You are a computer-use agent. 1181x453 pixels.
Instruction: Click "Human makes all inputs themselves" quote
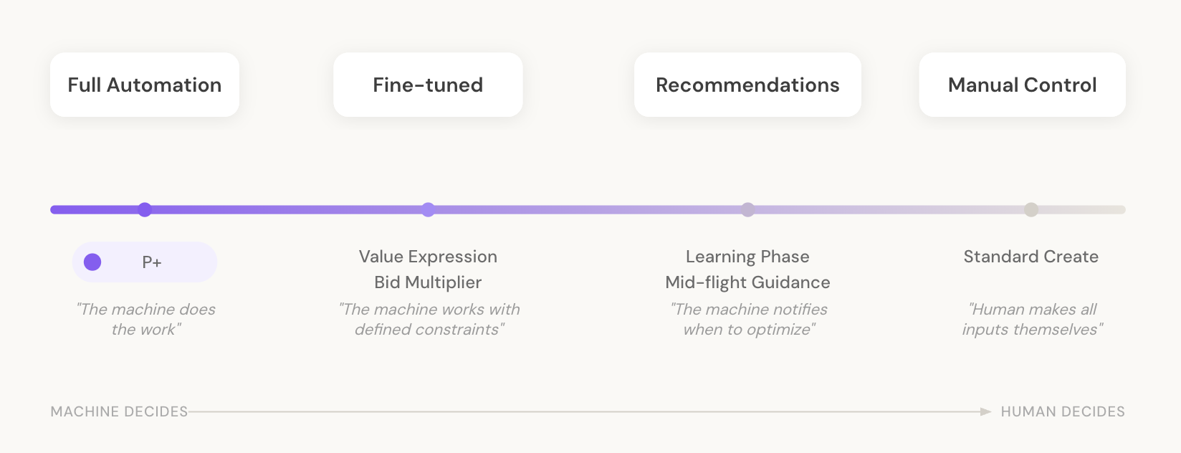1031,319
